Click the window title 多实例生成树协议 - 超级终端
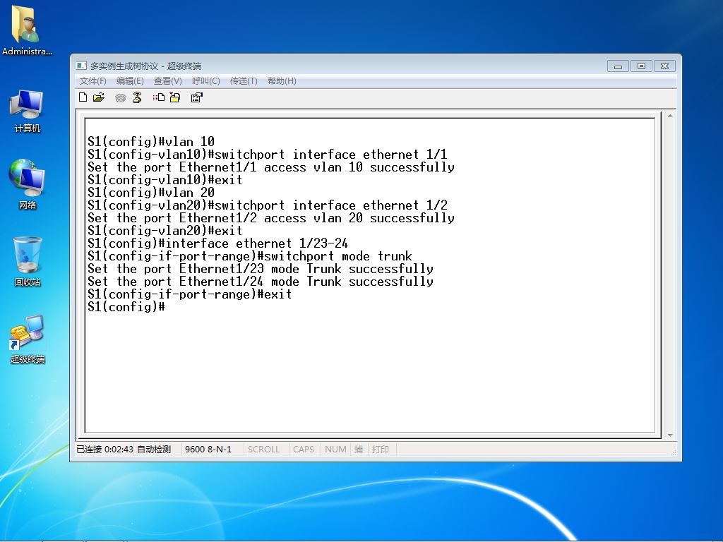The width and height of the screenshot is (723, 542). coord(145,66)
